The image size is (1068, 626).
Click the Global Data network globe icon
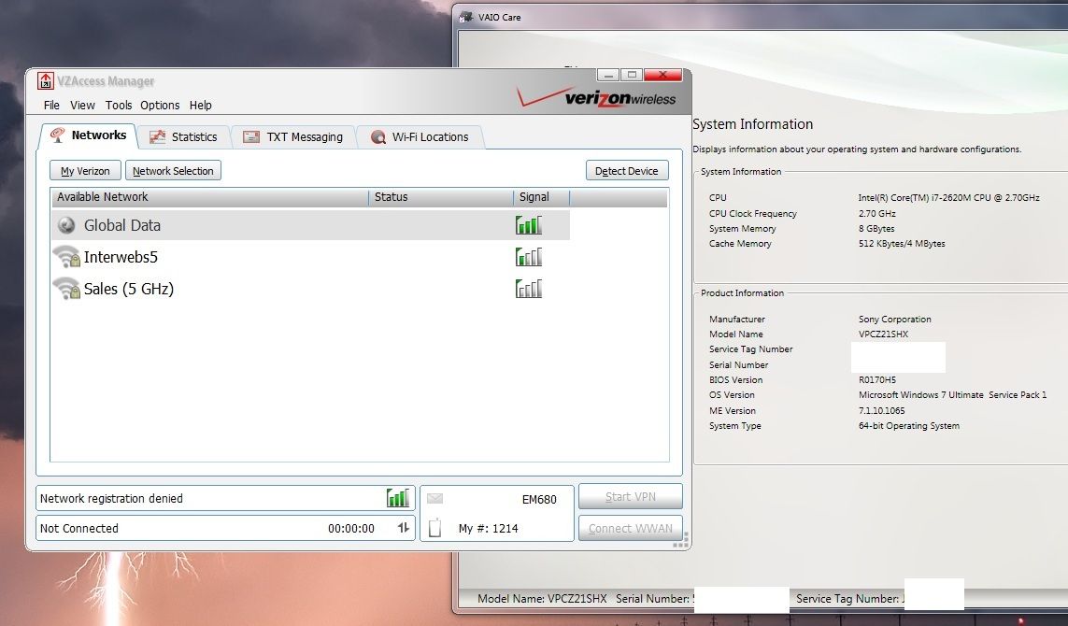pos(66,225)
